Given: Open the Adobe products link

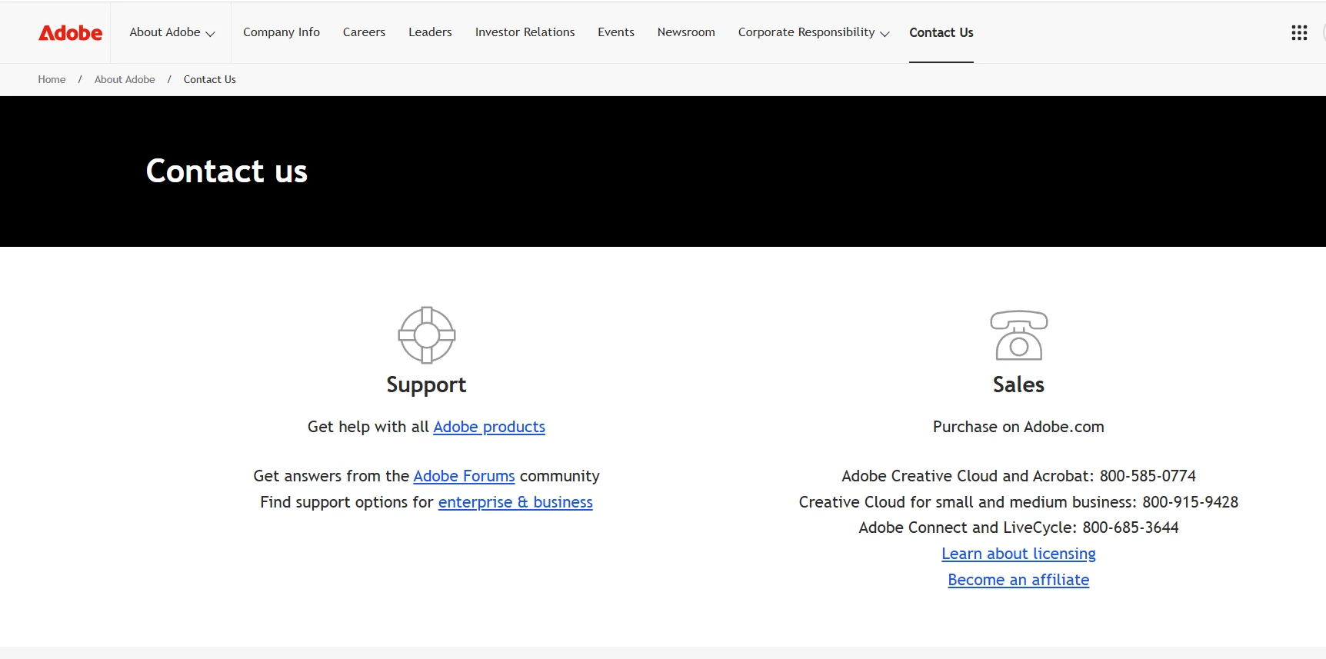Looking at the screenshot, I should point(489,427).
